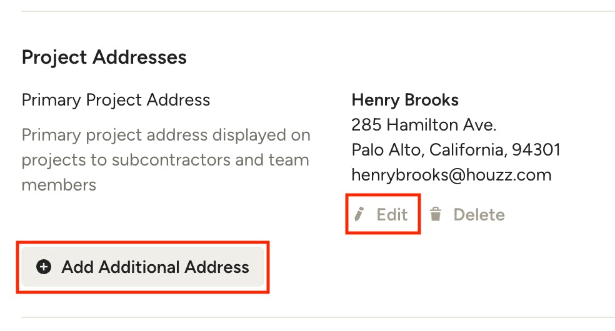The height and width of the screenshot is (331, 615).
Task: Open the henrybrooks@houzz.com email address
Action: (x=451, y=175)
